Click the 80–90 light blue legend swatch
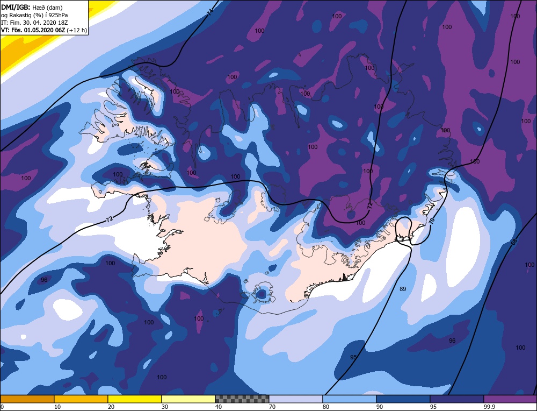The height and width of the screenshot is (411, 537). click(x=350, y=399)
